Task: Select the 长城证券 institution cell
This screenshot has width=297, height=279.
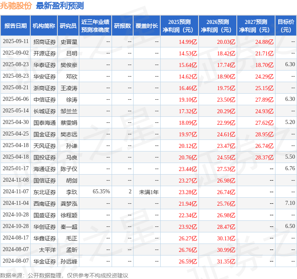Action: (x=45, y=111)
